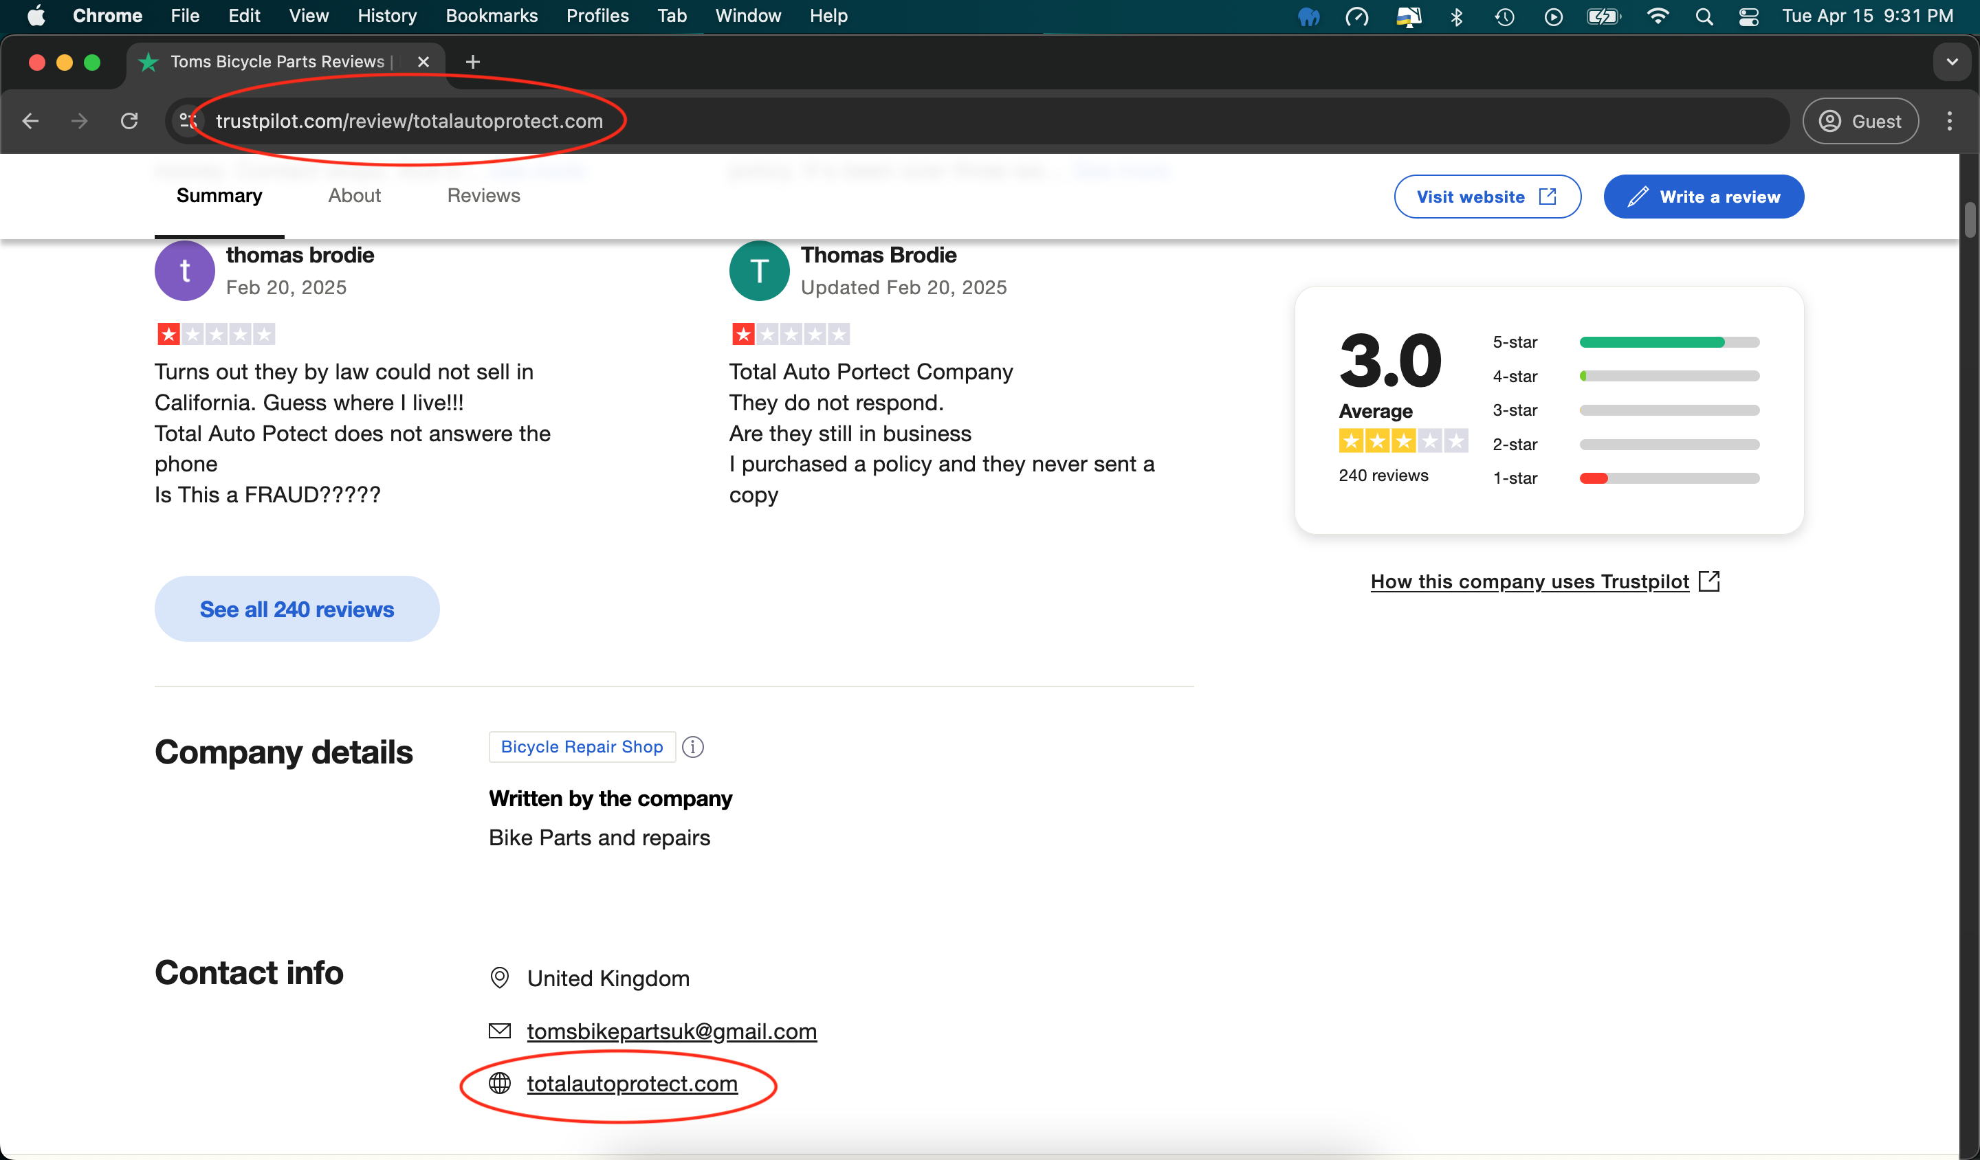Click the Write a review button

click(1704, 197)
